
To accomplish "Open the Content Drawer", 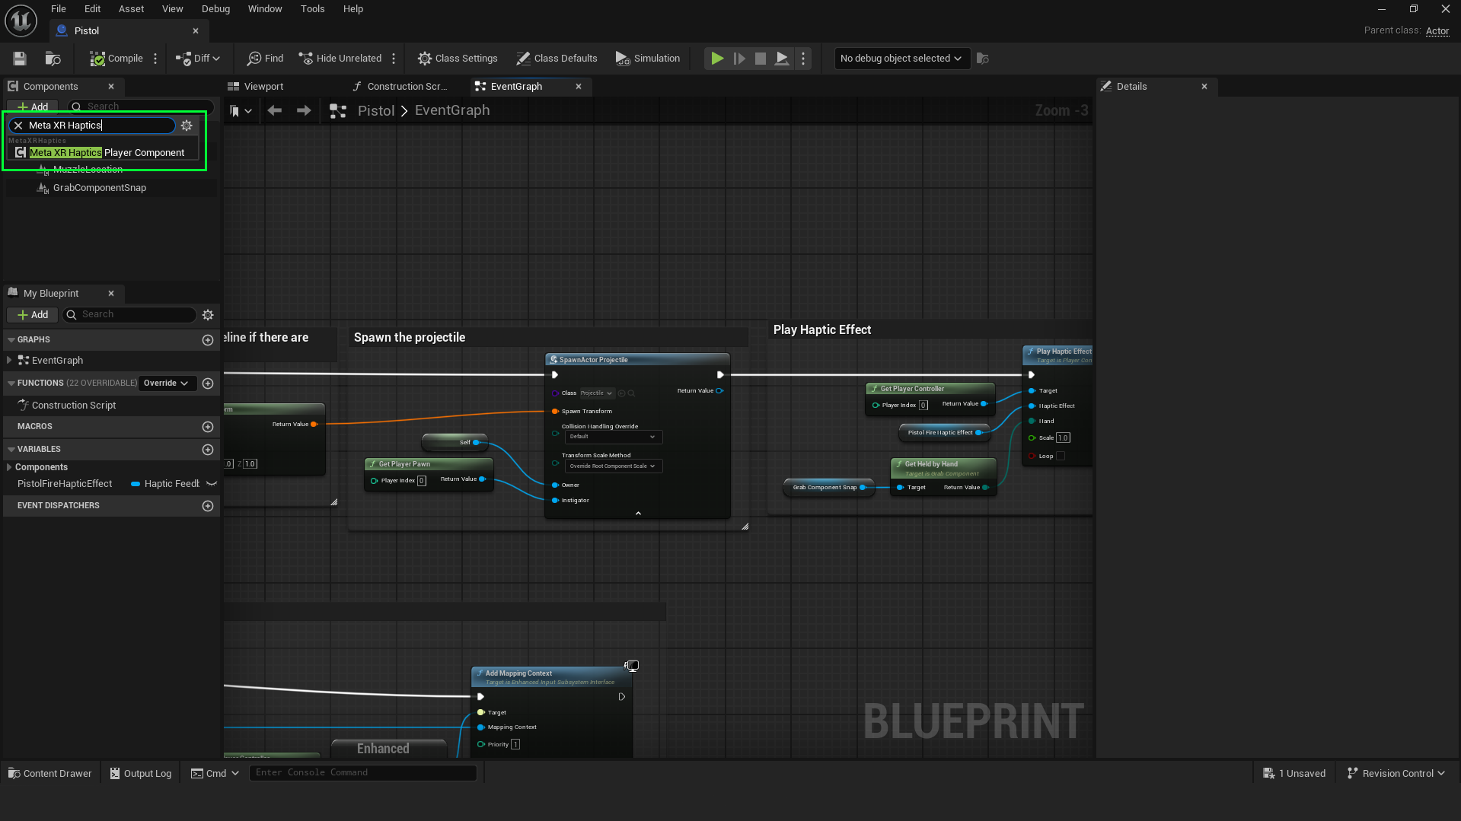I will click(x=50, y=773).
